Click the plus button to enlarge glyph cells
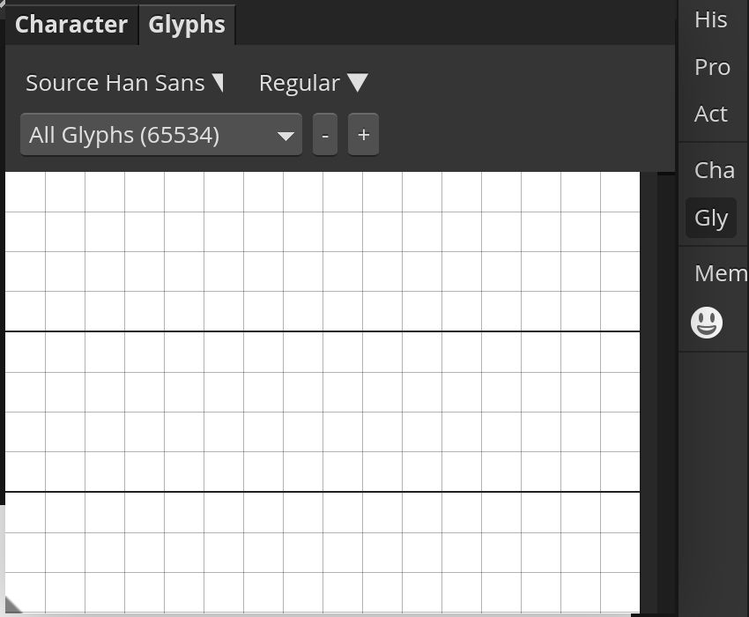The width and height of the screenshot is (749, 617). point(363,134)
